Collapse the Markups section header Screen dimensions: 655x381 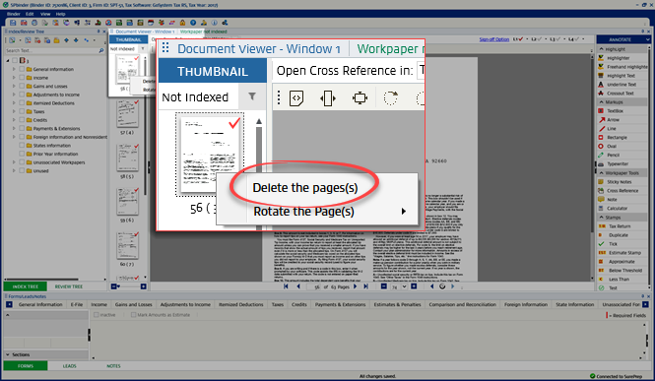click(602, 102)
